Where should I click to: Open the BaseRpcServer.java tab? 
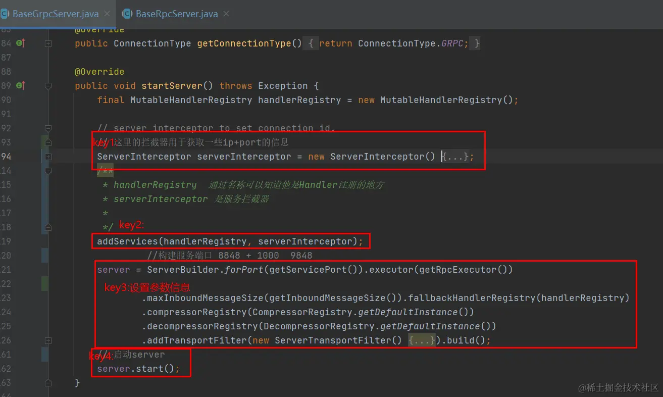point(176,14)
